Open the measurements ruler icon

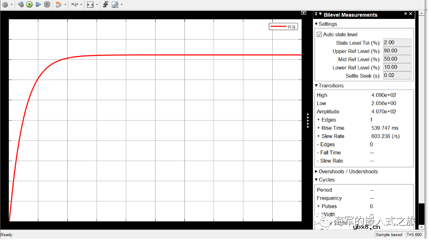pos(115,5)
